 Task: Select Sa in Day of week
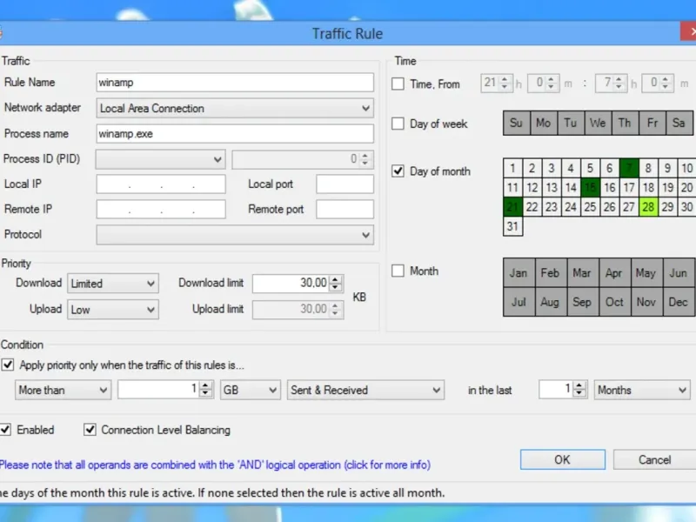(679, 123)
